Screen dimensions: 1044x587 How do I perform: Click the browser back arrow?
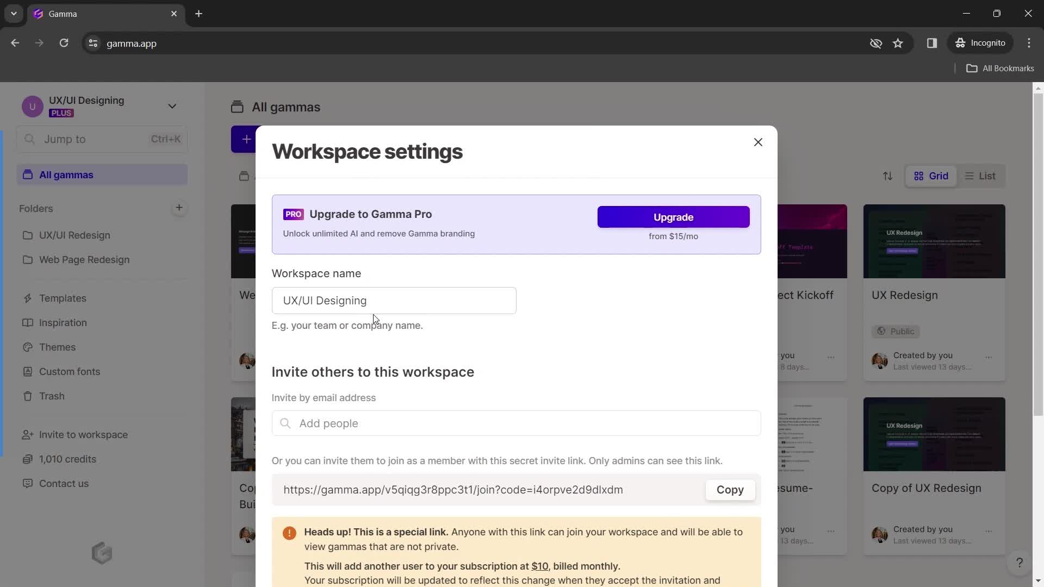pos(15,43)
